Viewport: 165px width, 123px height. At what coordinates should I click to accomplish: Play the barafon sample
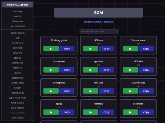click(91, 112)
